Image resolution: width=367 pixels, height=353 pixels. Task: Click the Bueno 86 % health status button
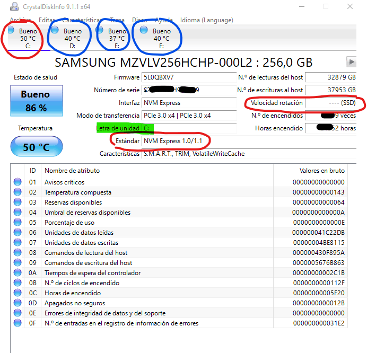pyautogui.click(x=37, y=101)
